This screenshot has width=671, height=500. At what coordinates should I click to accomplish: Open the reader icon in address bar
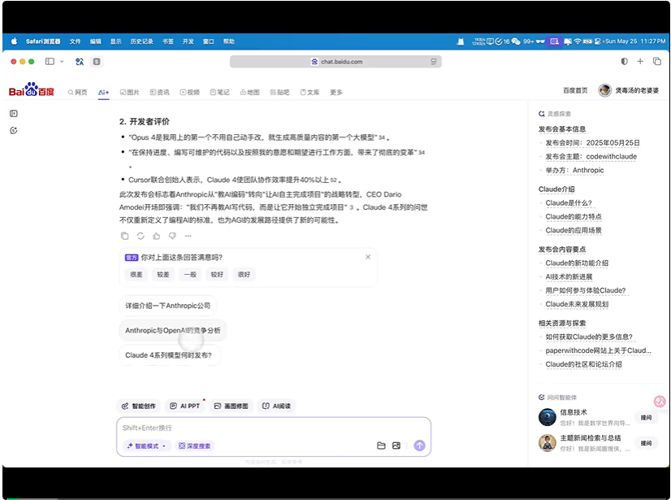[x=434, y=62]
